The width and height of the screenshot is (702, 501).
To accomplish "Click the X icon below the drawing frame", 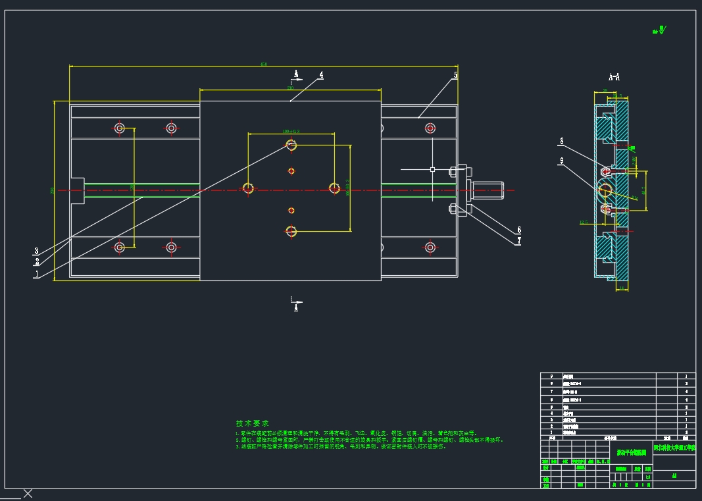I will [28, 494].
